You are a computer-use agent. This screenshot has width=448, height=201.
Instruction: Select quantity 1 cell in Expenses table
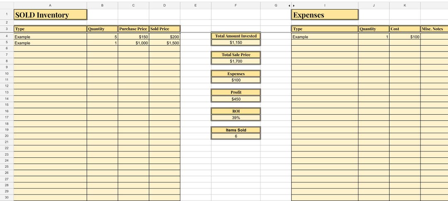point(374,37)
